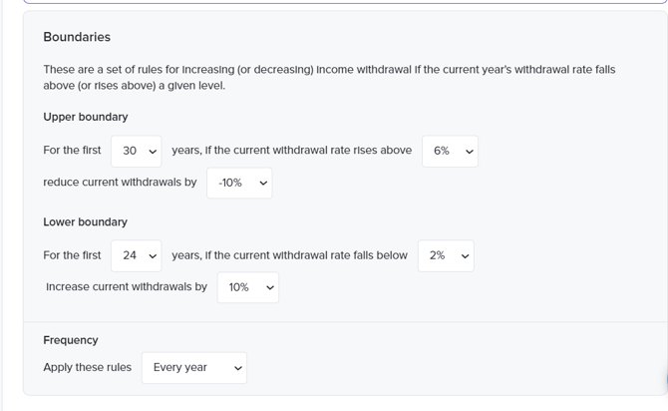Open the Every year frequency dropdown
The height and width of the screenshot is (411, 668).
[x=193, y=367]
